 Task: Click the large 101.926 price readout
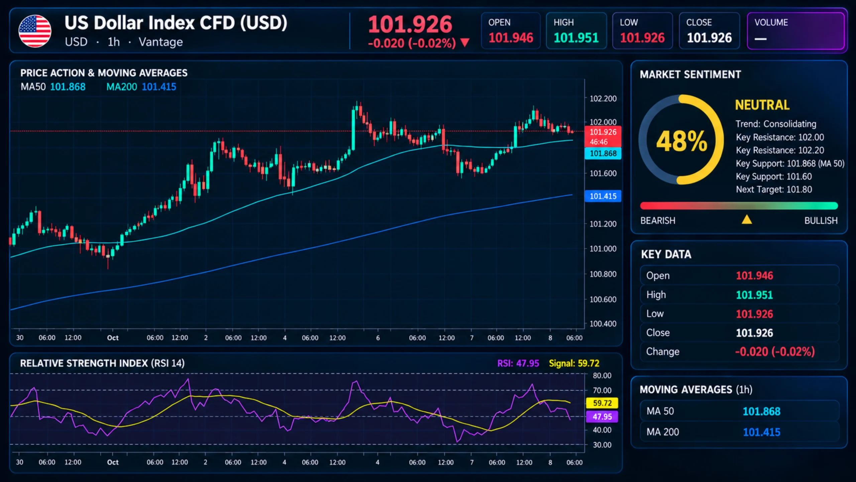tap(410, 24)
